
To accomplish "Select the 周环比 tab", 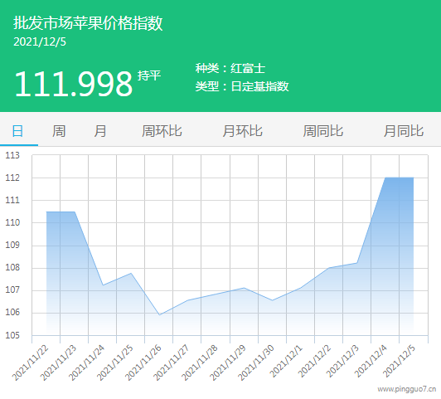I will (x=162, y=131).
